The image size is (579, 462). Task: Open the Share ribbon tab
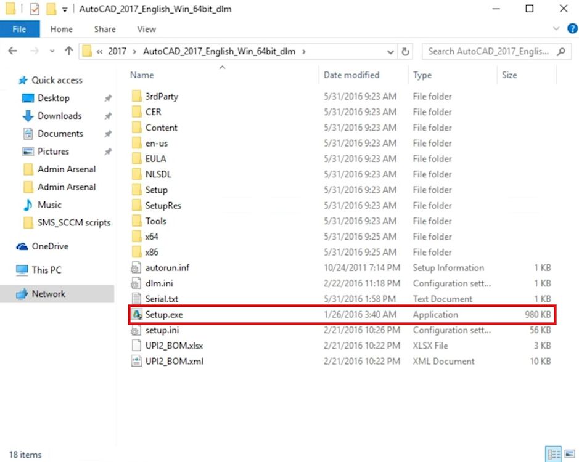[104, 29]
